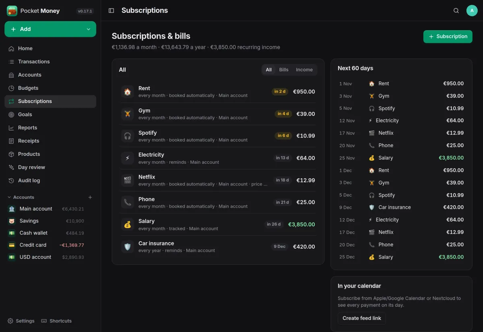Add a new account with plus icon
This screenshot has height=332, width=483.
(90, 197)
